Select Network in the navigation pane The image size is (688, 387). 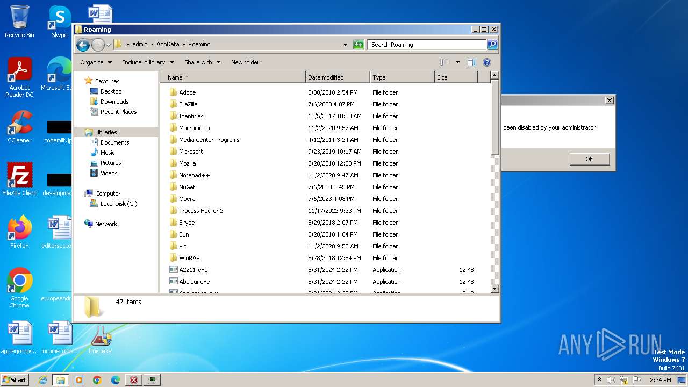pyautogui.click(x=106, y=224)
